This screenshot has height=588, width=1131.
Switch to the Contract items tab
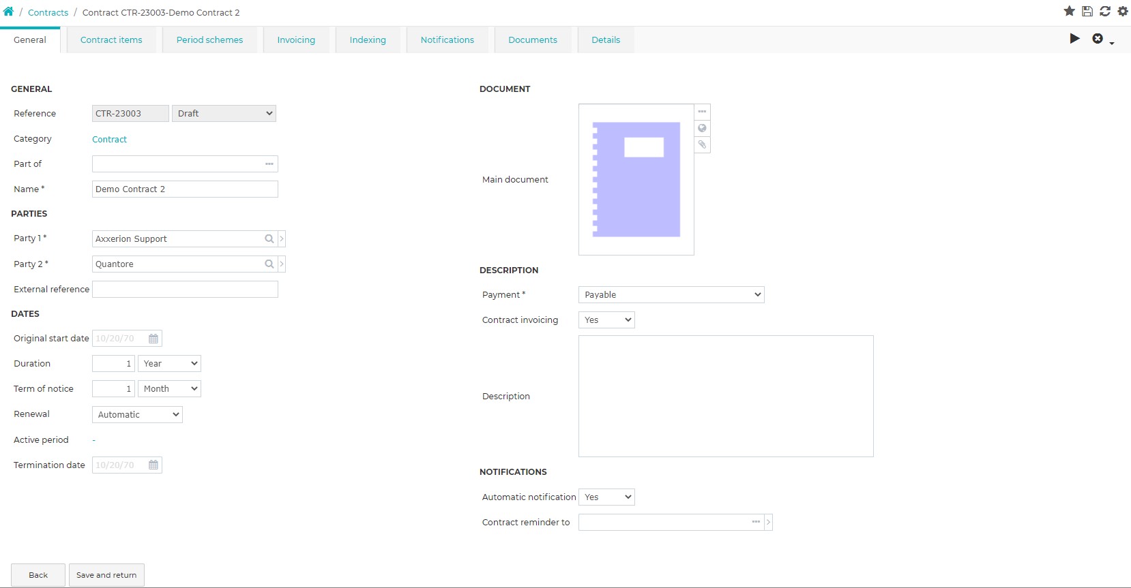point(111,40)
